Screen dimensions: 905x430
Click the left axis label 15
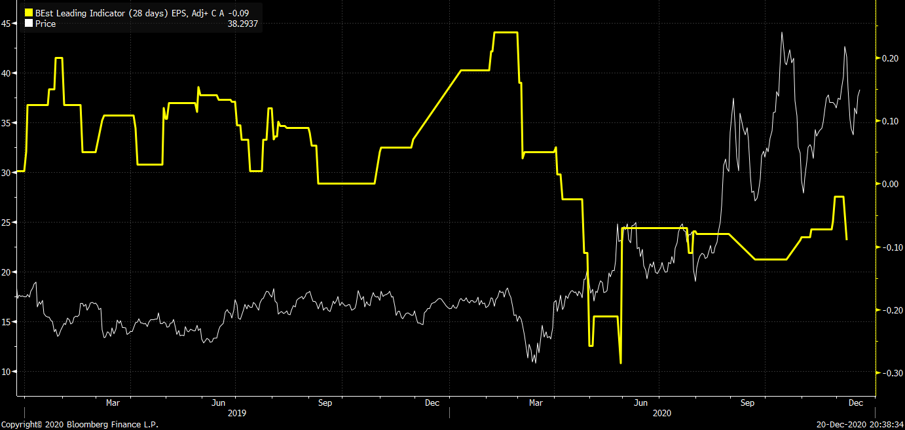coord(6,322)
